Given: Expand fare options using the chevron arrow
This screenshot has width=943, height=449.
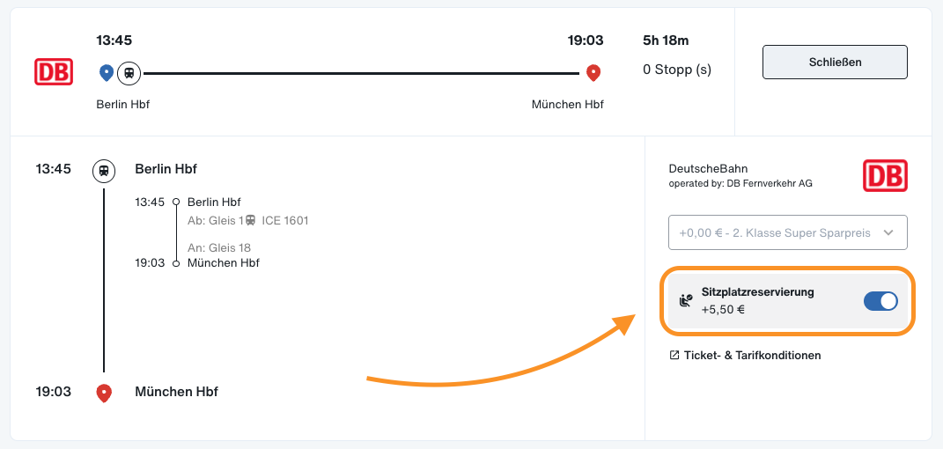Looking at the screenshot, I should (x=889, y=232).
